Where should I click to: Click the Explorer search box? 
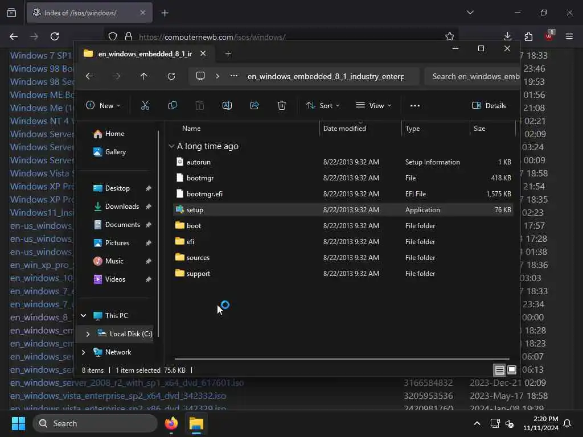[x=472, y=76]
